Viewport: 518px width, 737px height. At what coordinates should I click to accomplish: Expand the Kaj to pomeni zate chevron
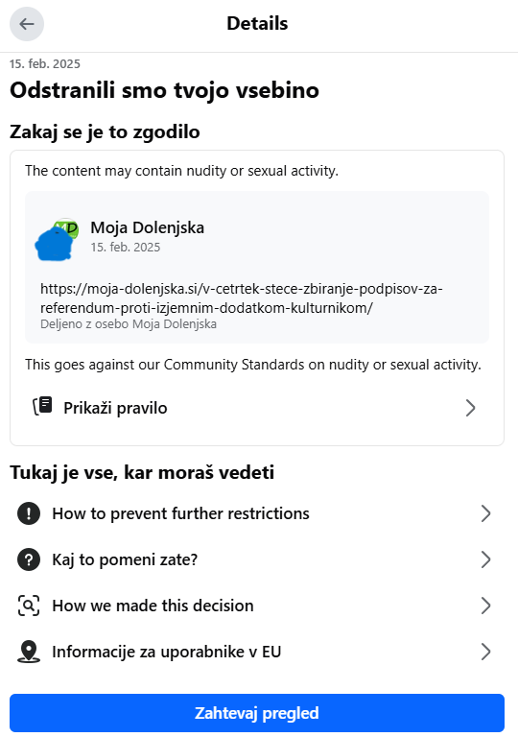coord(486,559)
